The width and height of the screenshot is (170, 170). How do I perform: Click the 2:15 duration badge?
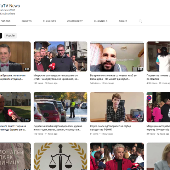pyautogui.click(x=84, y=120)
